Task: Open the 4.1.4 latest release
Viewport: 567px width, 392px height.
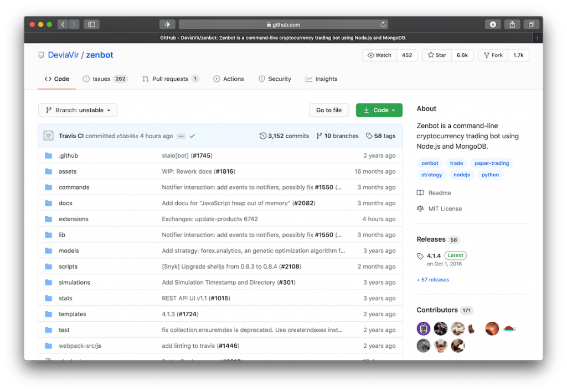Action: (434, 256)
